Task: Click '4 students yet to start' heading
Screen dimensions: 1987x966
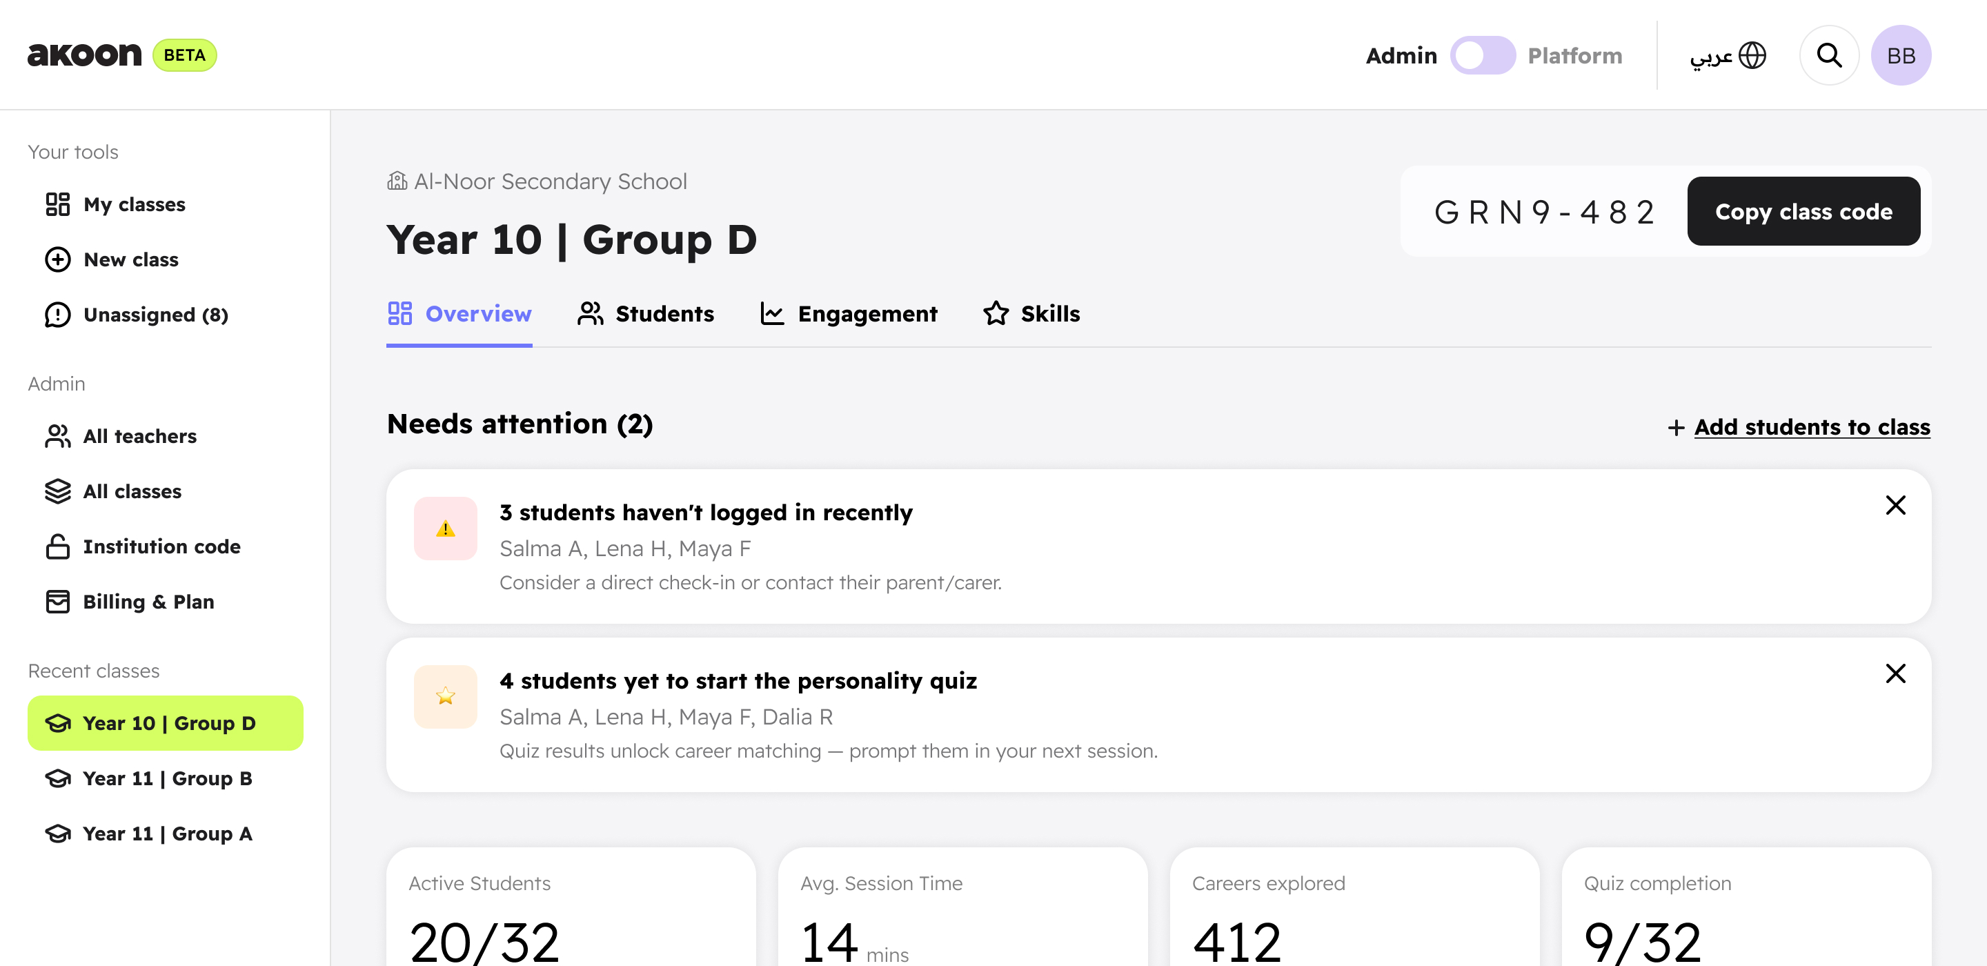Action: [738, 680]
